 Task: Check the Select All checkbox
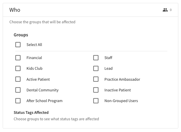18,45
